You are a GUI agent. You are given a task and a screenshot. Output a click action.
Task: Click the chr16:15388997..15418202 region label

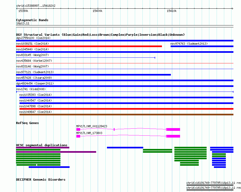tap(36, 6)
